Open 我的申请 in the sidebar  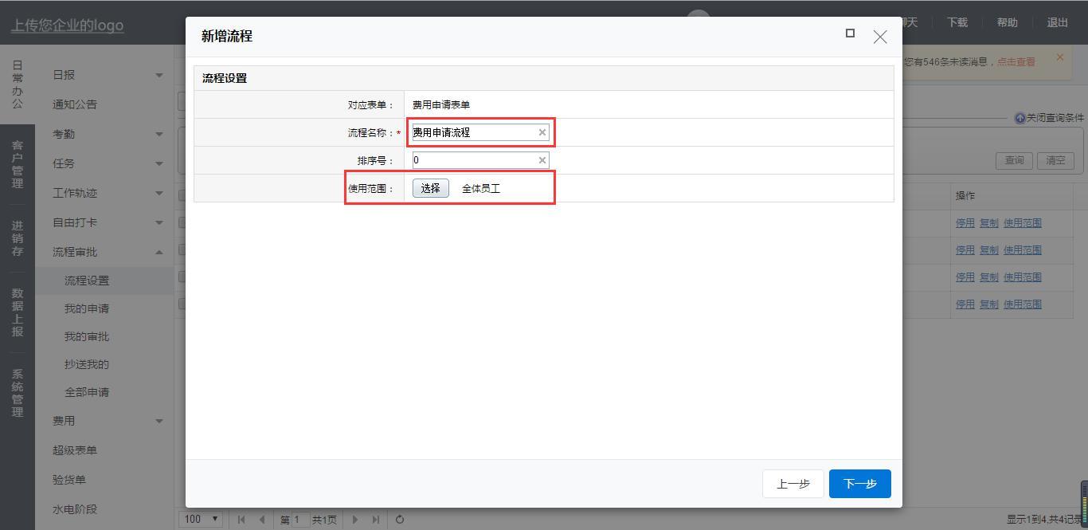pyautogui.click(x=87, y=308)
